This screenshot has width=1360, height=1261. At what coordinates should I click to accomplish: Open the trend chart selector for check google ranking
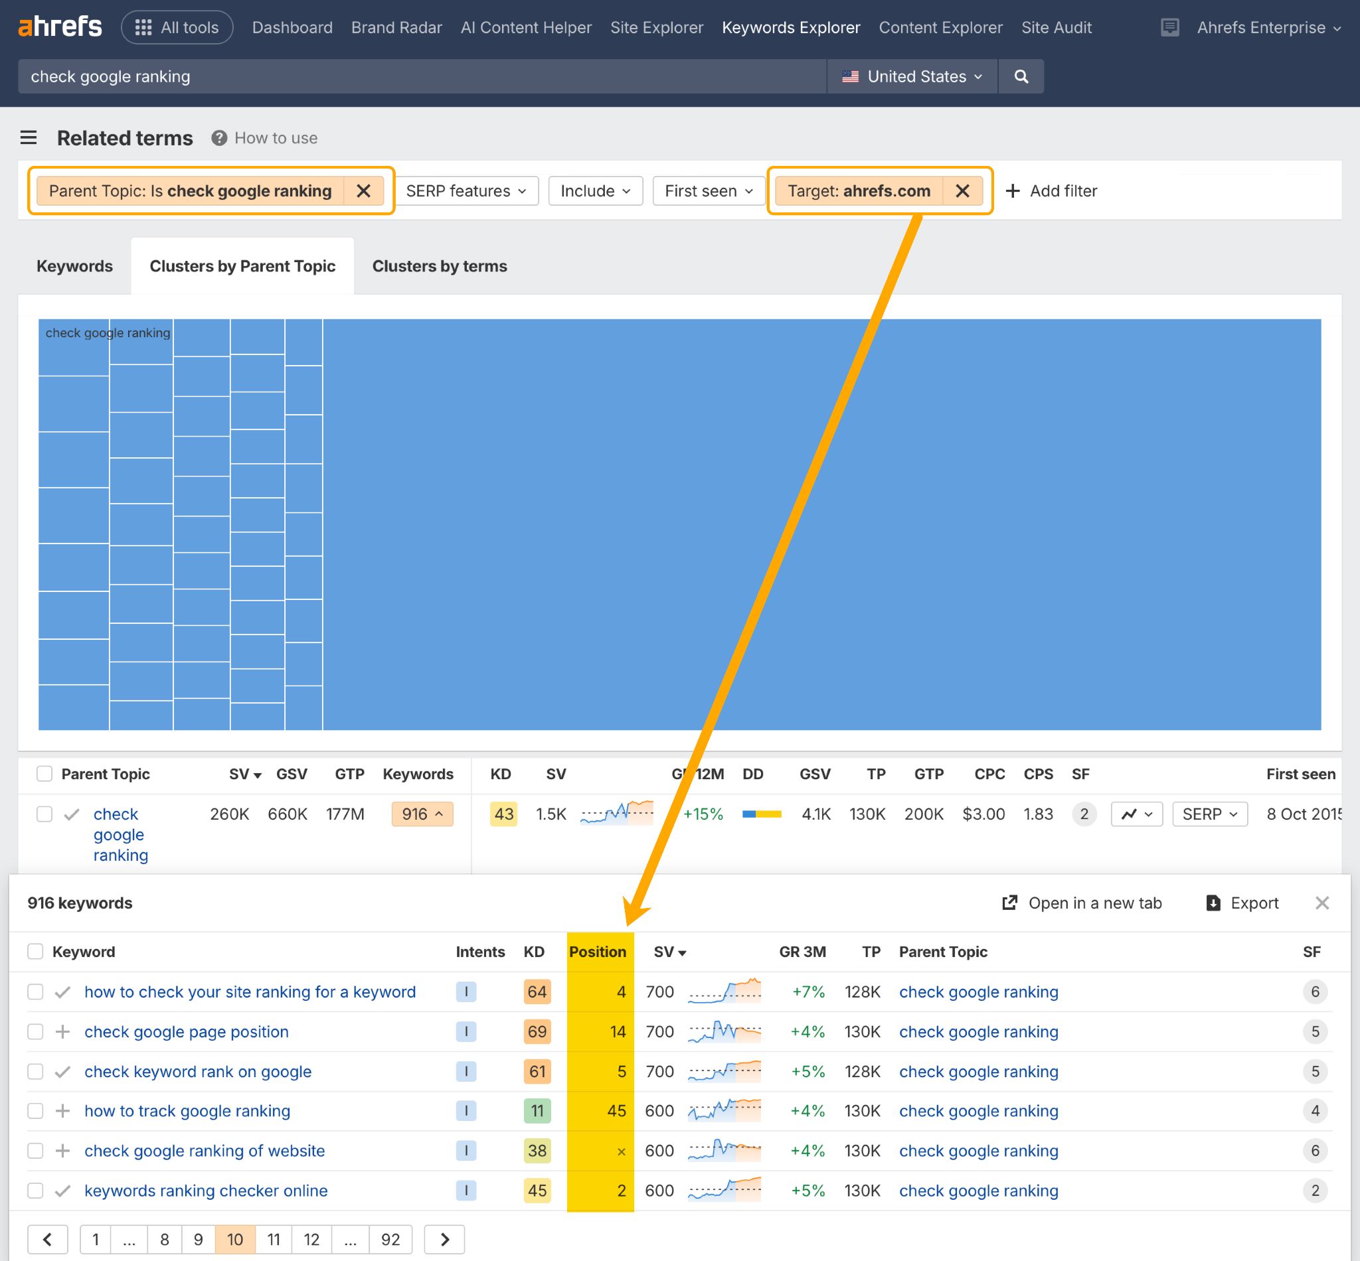(1136, 814)
